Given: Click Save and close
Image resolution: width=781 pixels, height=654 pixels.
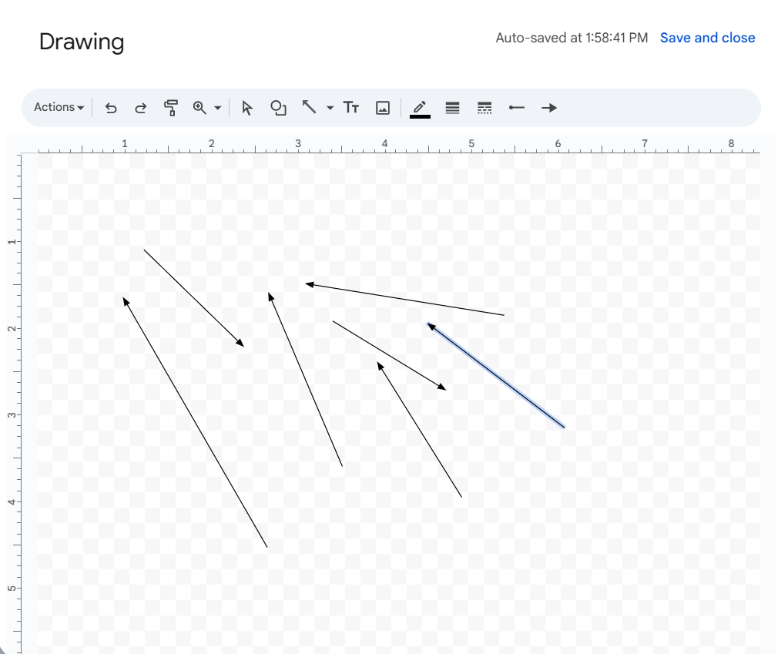Looking at the screenshot, I should 707,38.
